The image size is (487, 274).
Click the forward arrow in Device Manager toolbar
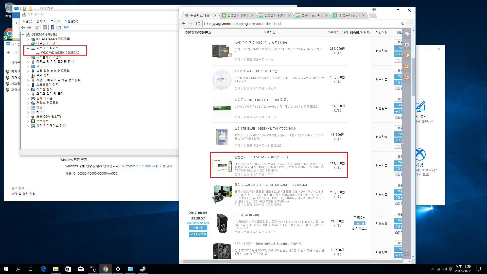coord(29,27)
